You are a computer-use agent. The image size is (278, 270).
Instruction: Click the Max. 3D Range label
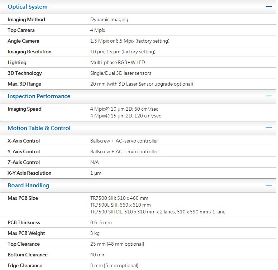[x=24, y=84]
